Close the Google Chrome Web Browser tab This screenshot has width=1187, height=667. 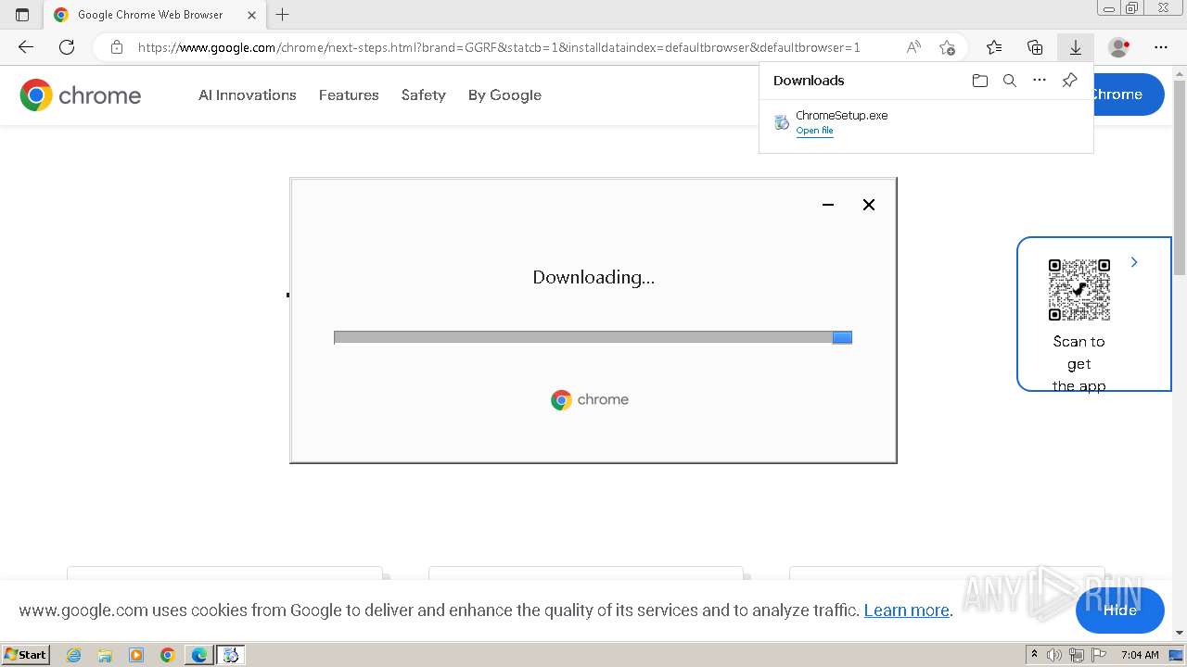[x=251, y=15]
